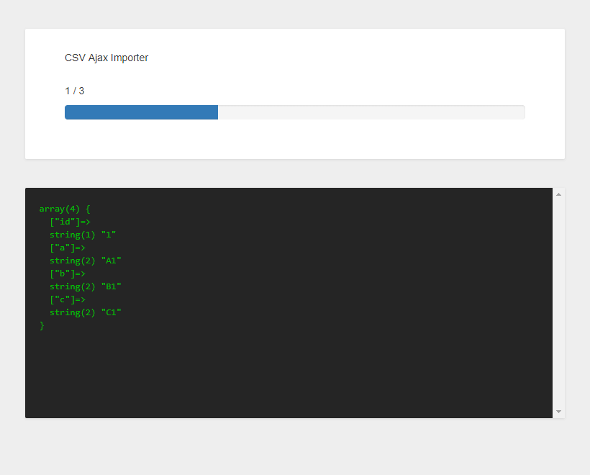Click the ["id"]=> key line
Image resolution: width=590 pixels, height=475 pixels.
(x=70, y=222)
